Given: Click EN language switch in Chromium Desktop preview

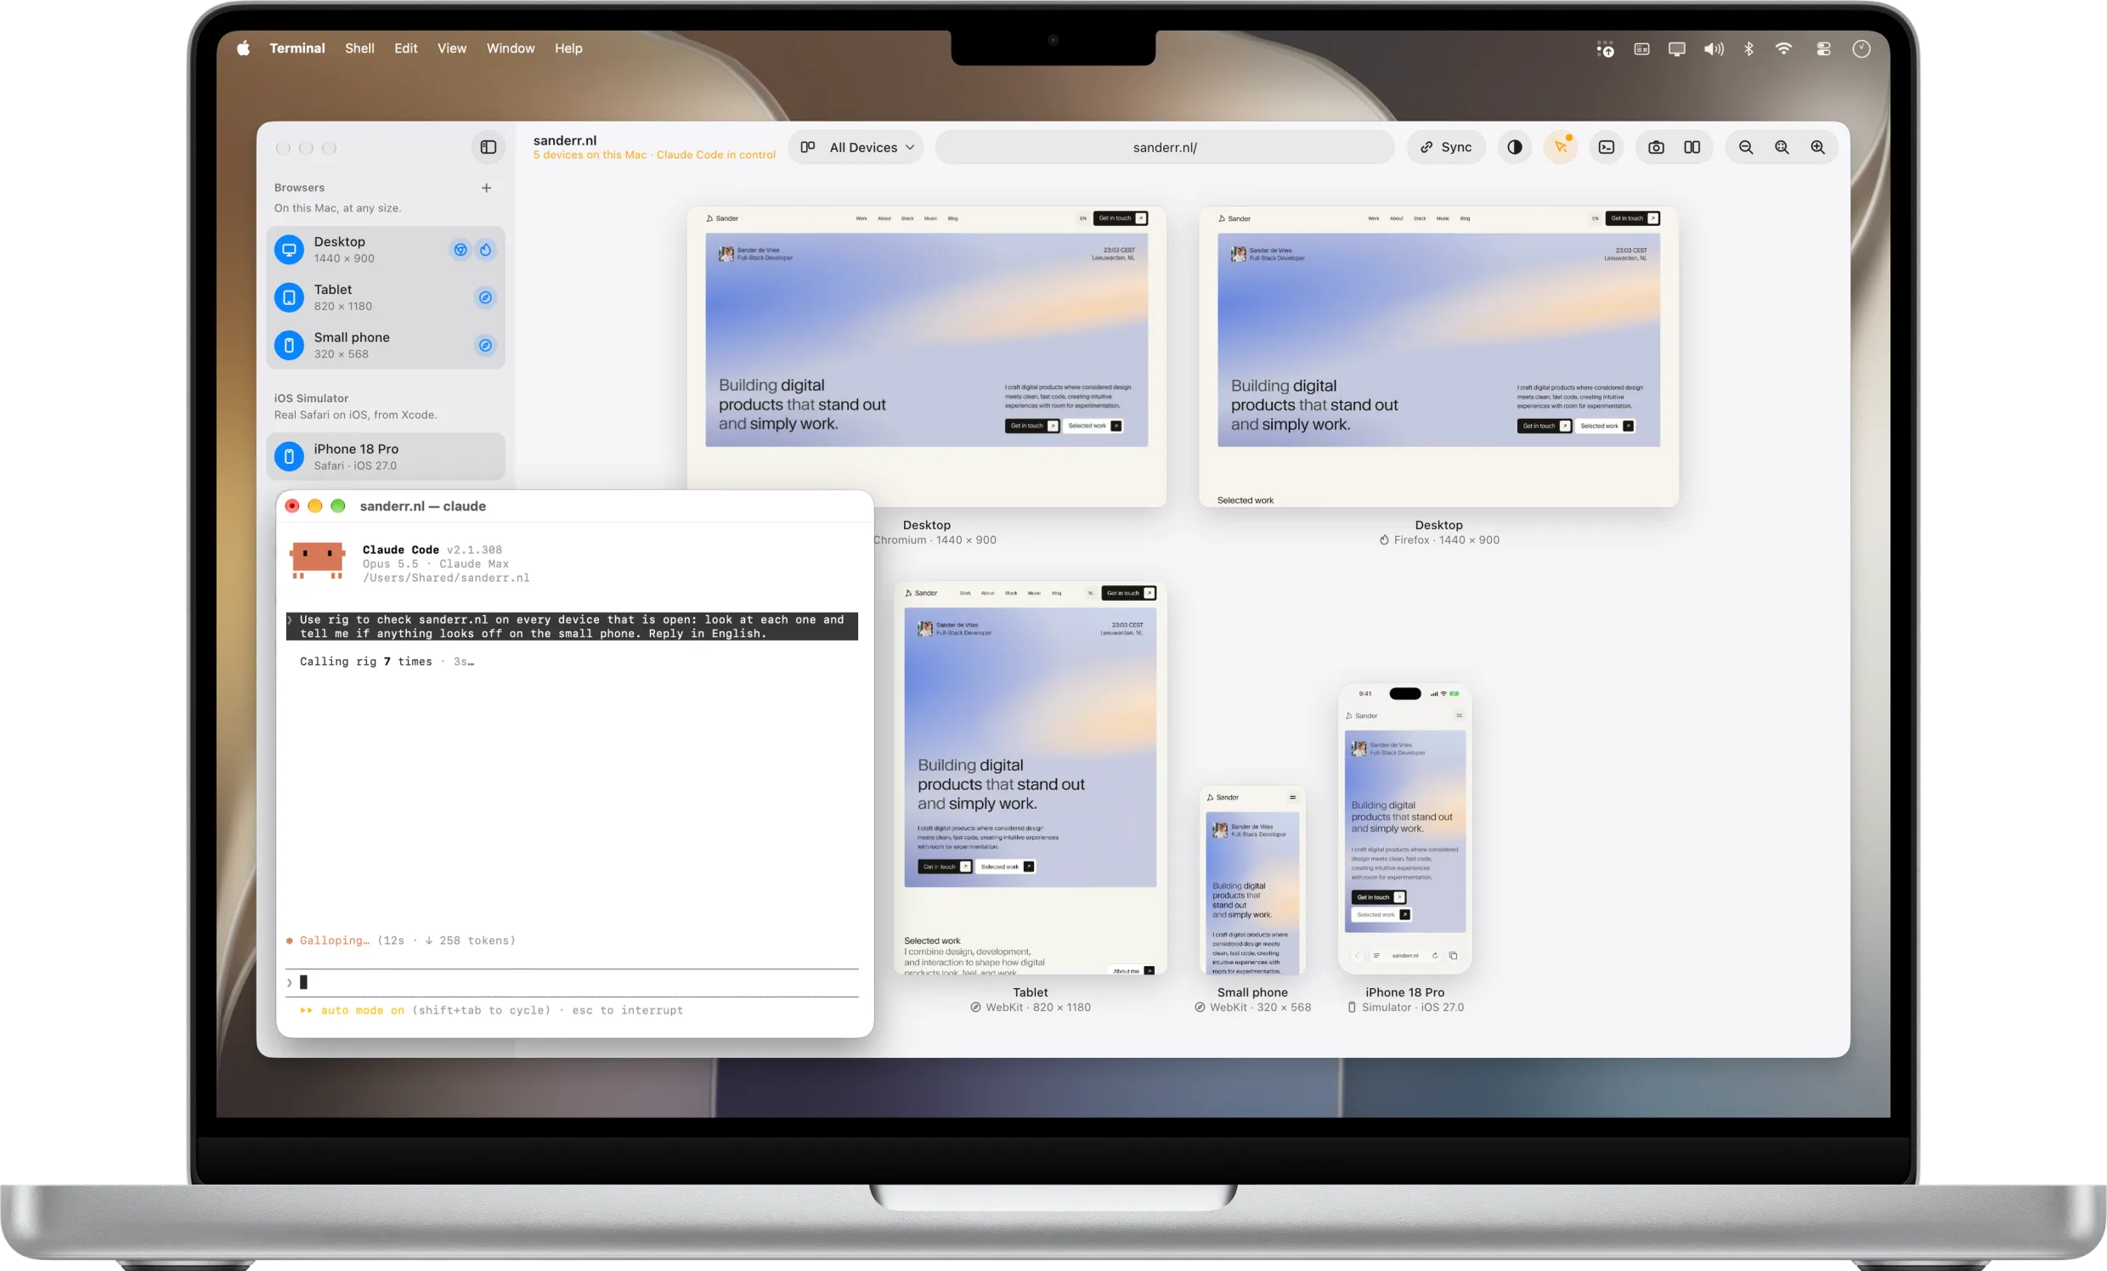Looking at the screenshot, I should (x=1082, y=218).
